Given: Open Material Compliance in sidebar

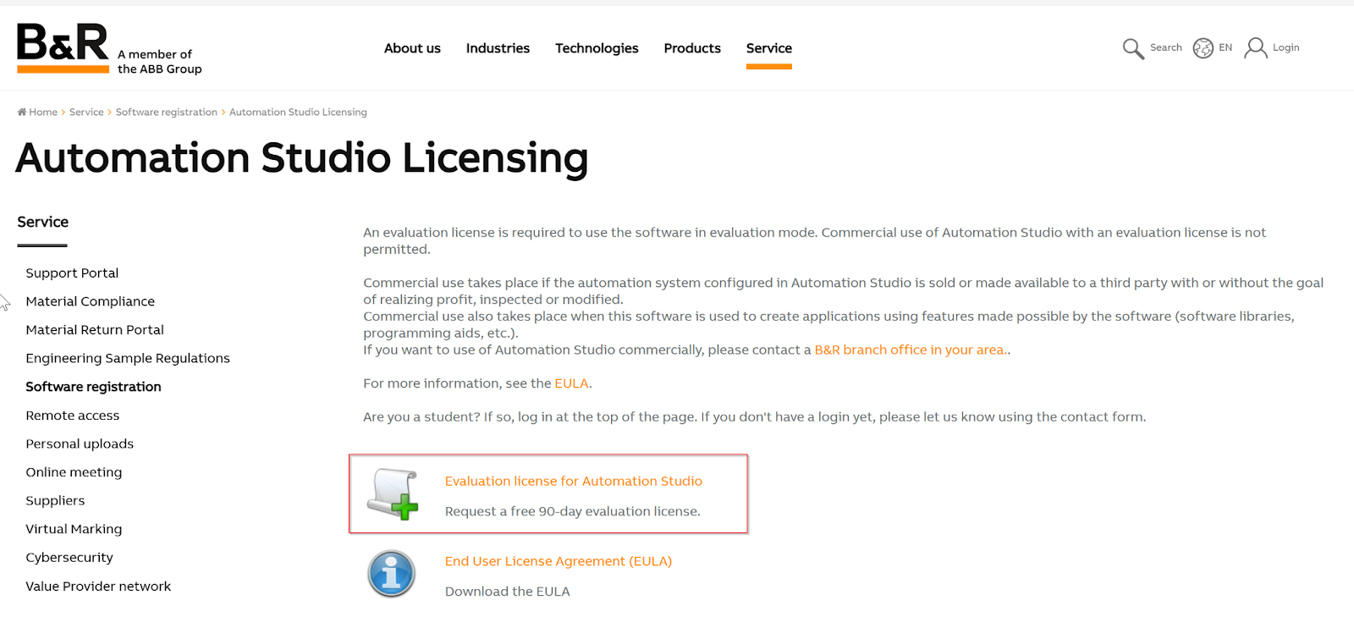Looking at the screenshot, I should click(91, 301).
